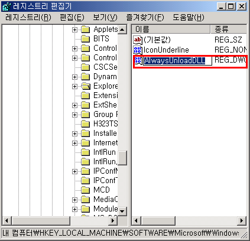Expand the Dynam key node
The image size is (250, 241).
(74, 77)
